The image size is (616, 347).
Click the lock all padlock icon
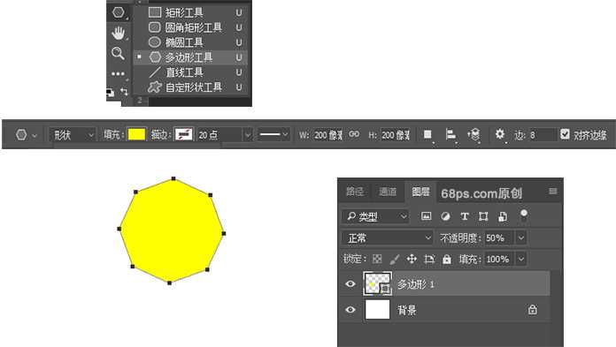click(x=447, y=260)
